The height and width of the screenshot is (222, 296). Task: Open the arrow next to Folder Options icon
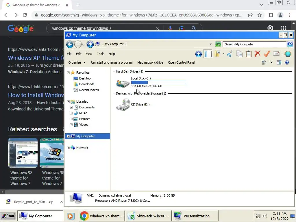coord(223,54)
